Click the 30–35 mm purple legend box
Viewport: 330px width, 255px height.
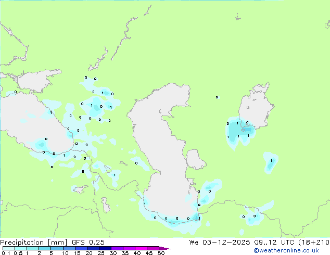click(x=117, y=248)
